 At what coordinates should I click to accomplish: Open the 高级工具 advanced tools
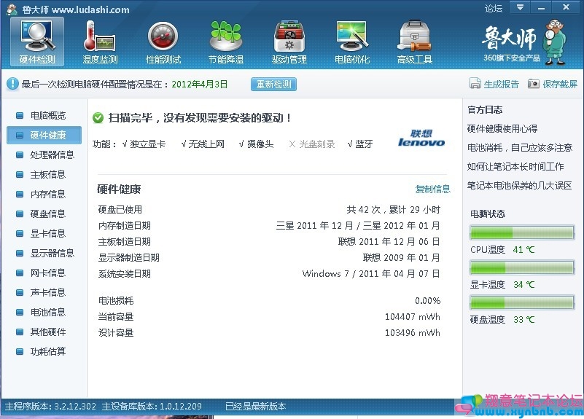pos(415,42)
